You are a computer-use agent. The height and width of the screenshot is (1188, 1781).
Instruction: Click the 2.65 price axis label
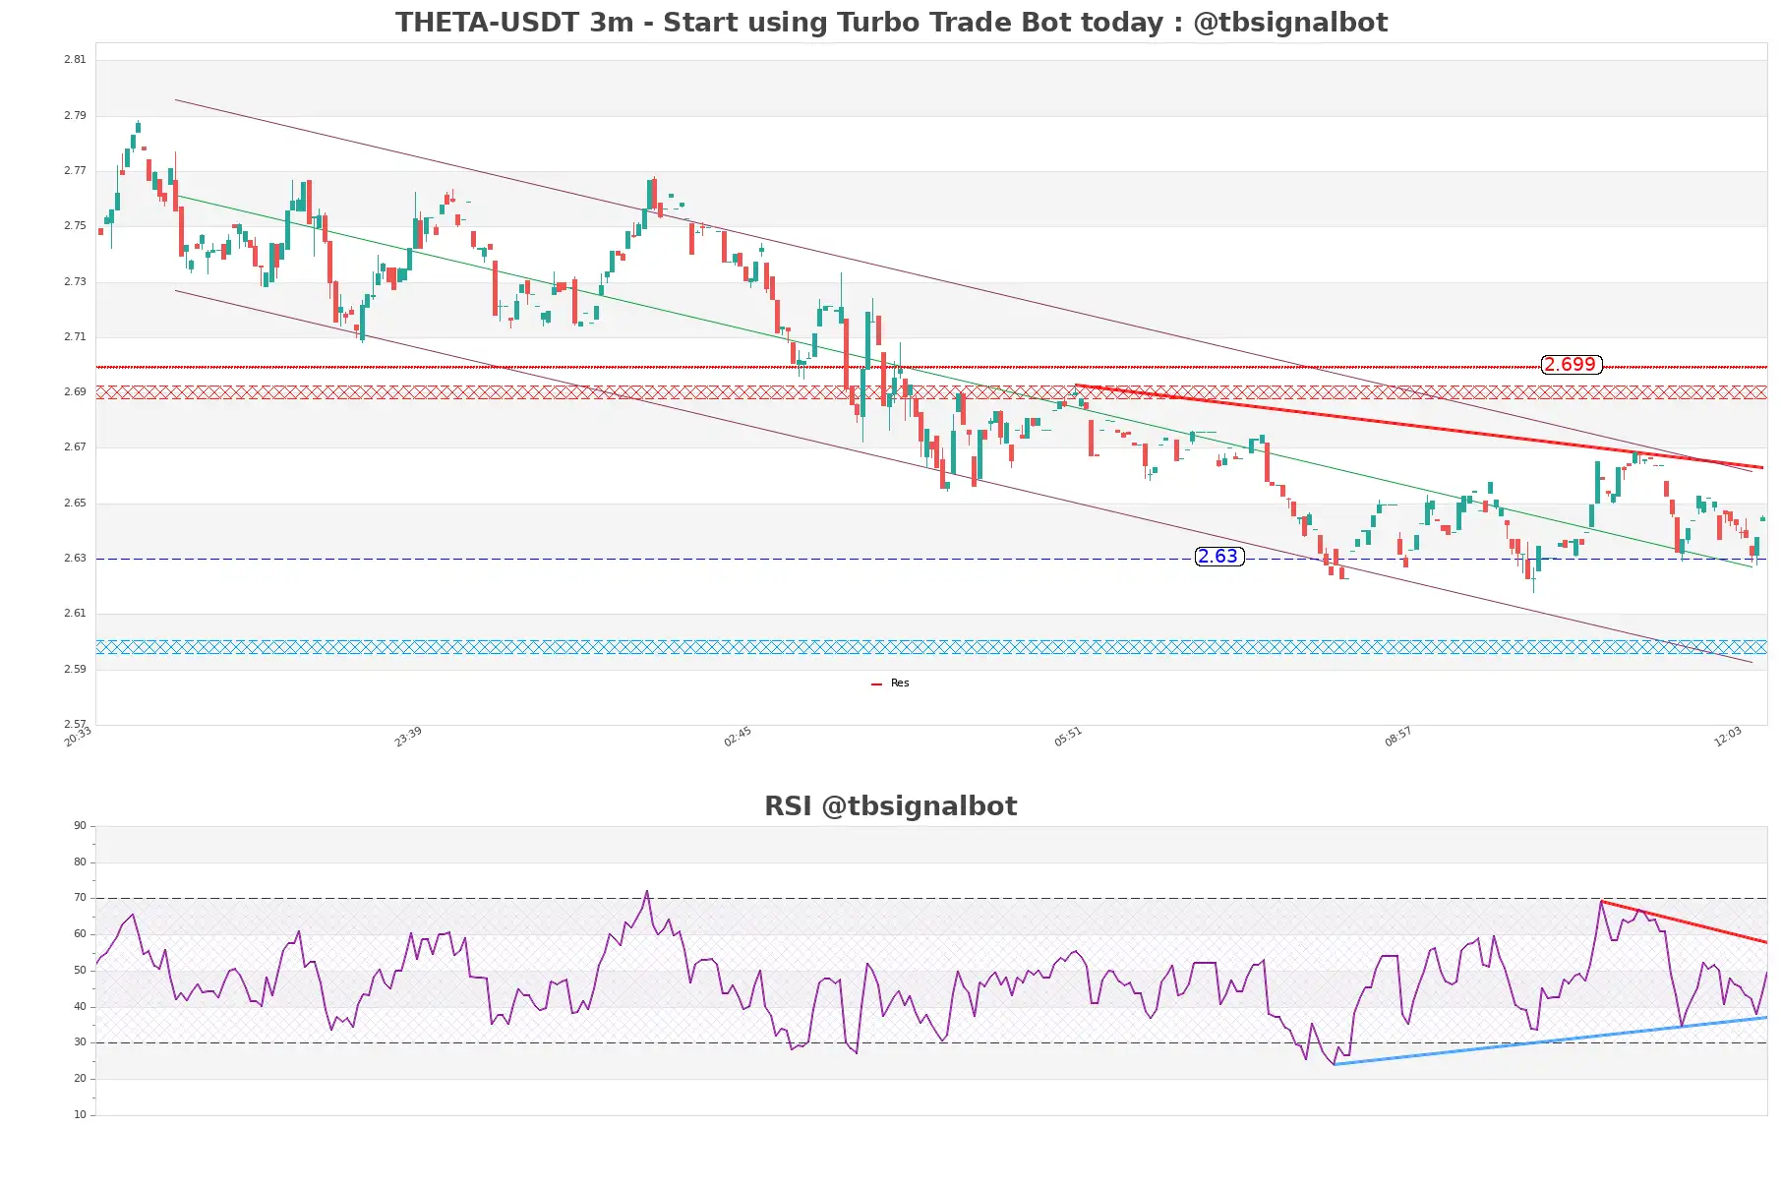(75, 504)
